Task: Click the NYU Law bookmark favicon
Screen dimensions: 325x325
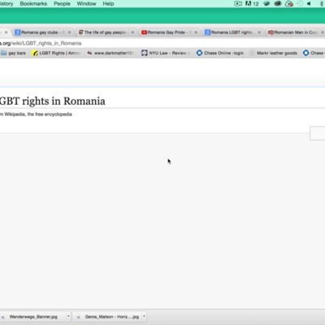Action: pyautogui.click(x=145, y=53)
